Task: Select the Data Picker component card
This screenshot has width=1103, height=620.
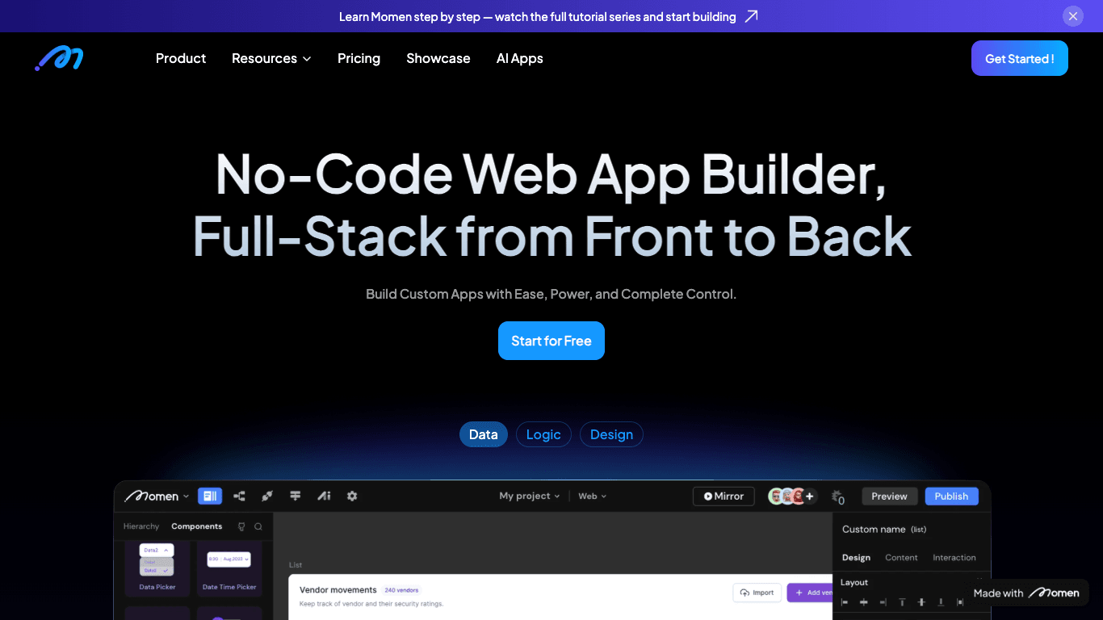Action: (x=157, y=568)
